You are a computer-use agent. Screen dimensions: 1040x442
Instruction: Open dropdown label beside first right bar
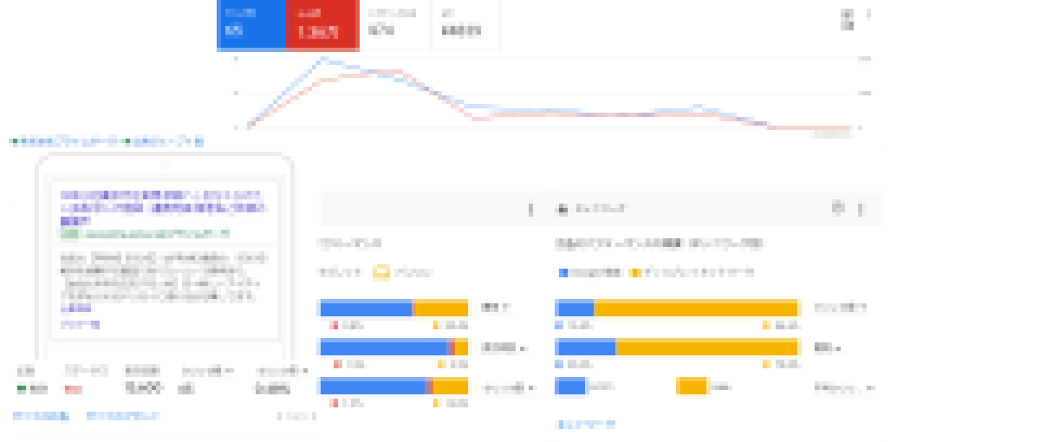tap(841, 308)
